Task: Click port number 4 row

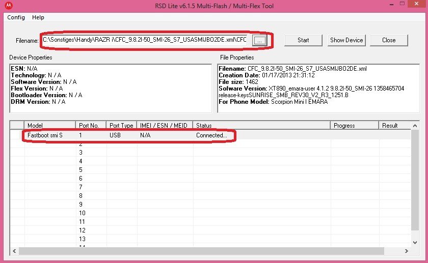Action: [210, 161]
